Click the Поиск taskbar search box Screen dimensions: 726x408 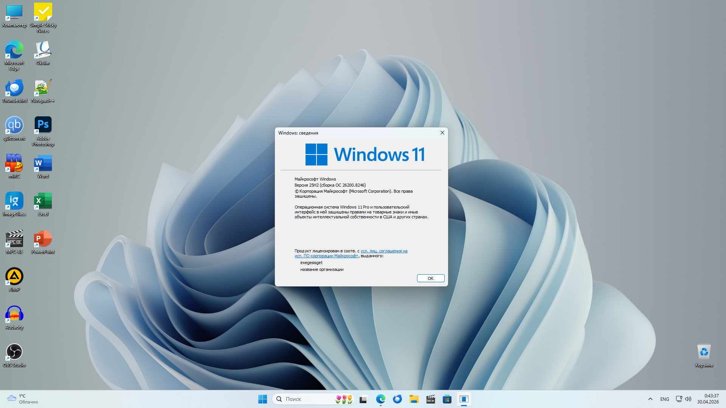(313, 399)
